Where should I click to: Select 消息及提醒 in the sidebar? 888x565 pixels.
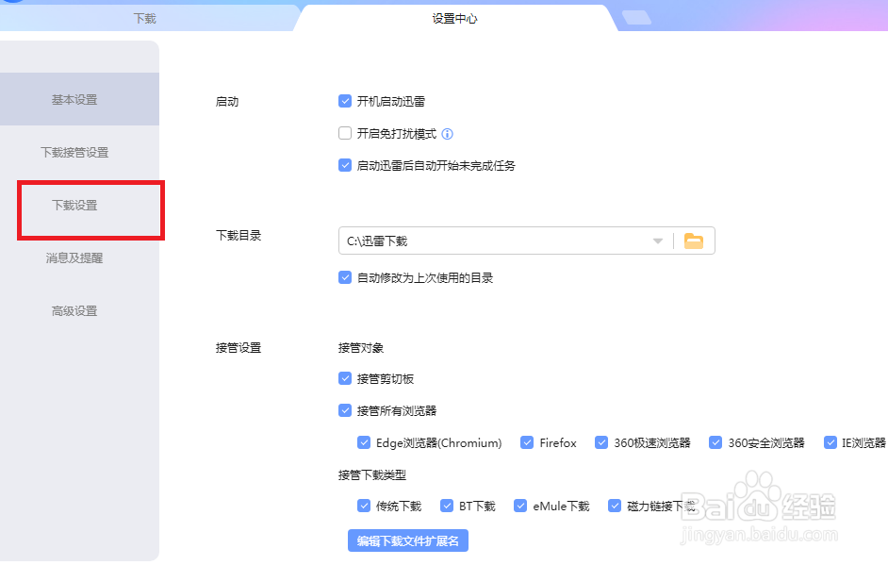pyautogui.click(x=75, y=257)
